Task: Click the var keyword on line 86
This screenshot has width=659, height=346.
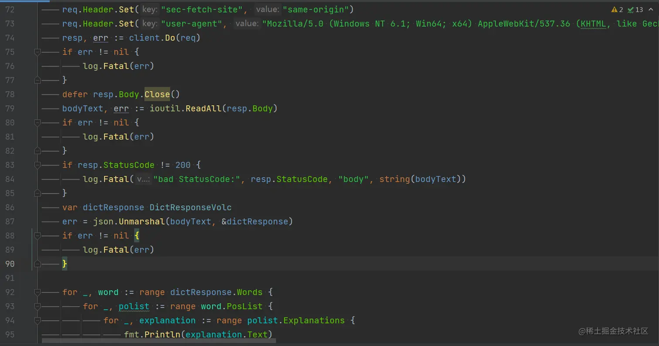Action: tap(70, 207)
